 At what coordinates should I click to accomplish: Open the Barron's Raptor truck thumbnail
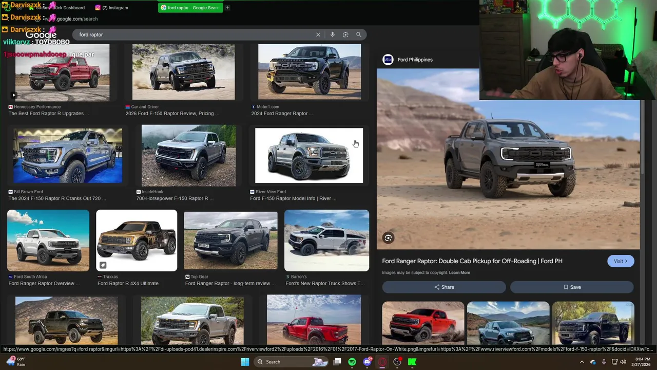click(326, 240)
